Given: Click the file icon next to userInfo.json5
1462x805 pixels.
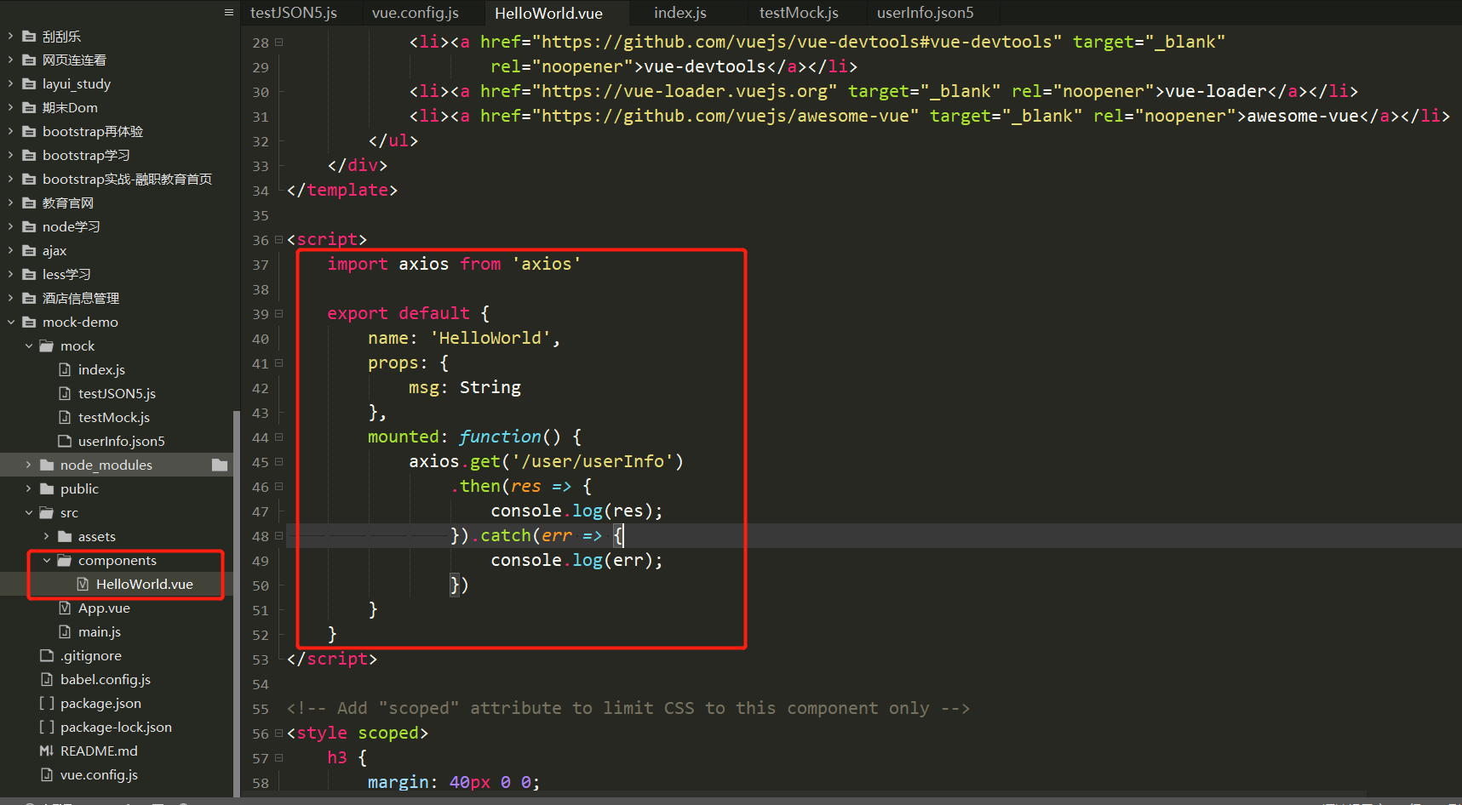Looking at the screenshot, I should click(65, 441).
